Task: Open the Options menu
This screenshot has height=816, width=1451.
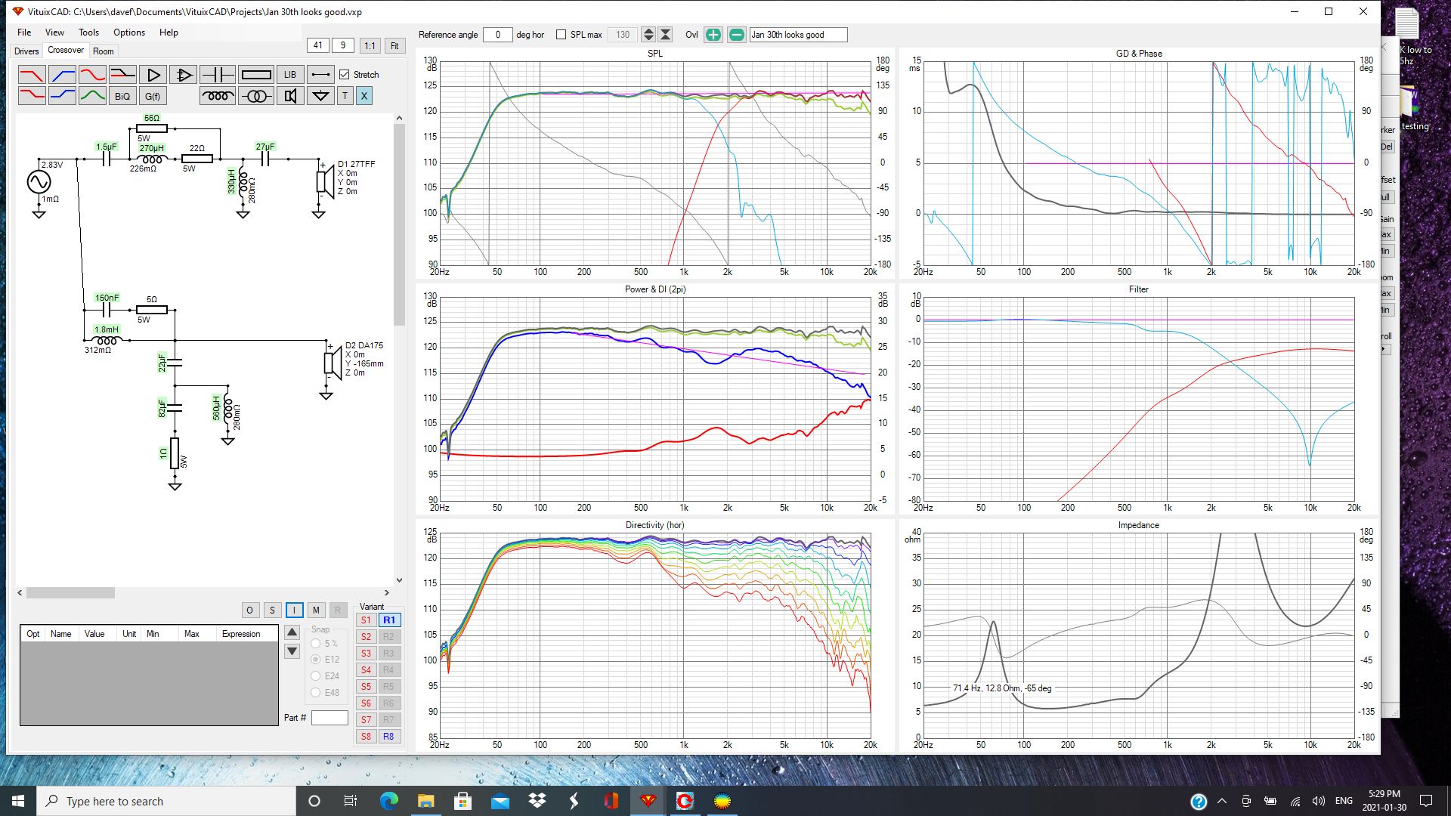Action: (x=129, y=32)
